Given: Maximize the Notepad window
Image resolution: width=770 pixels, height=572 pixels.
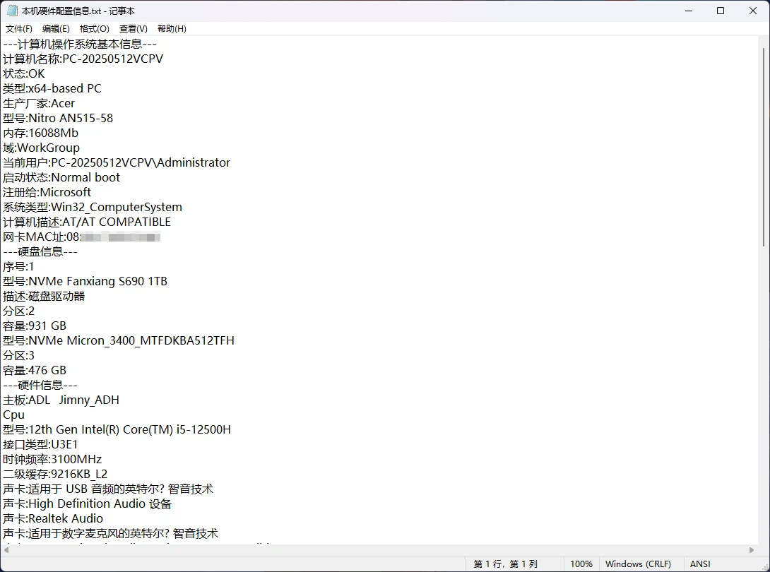Looking at the screenshot, I should tap(721, 11).
